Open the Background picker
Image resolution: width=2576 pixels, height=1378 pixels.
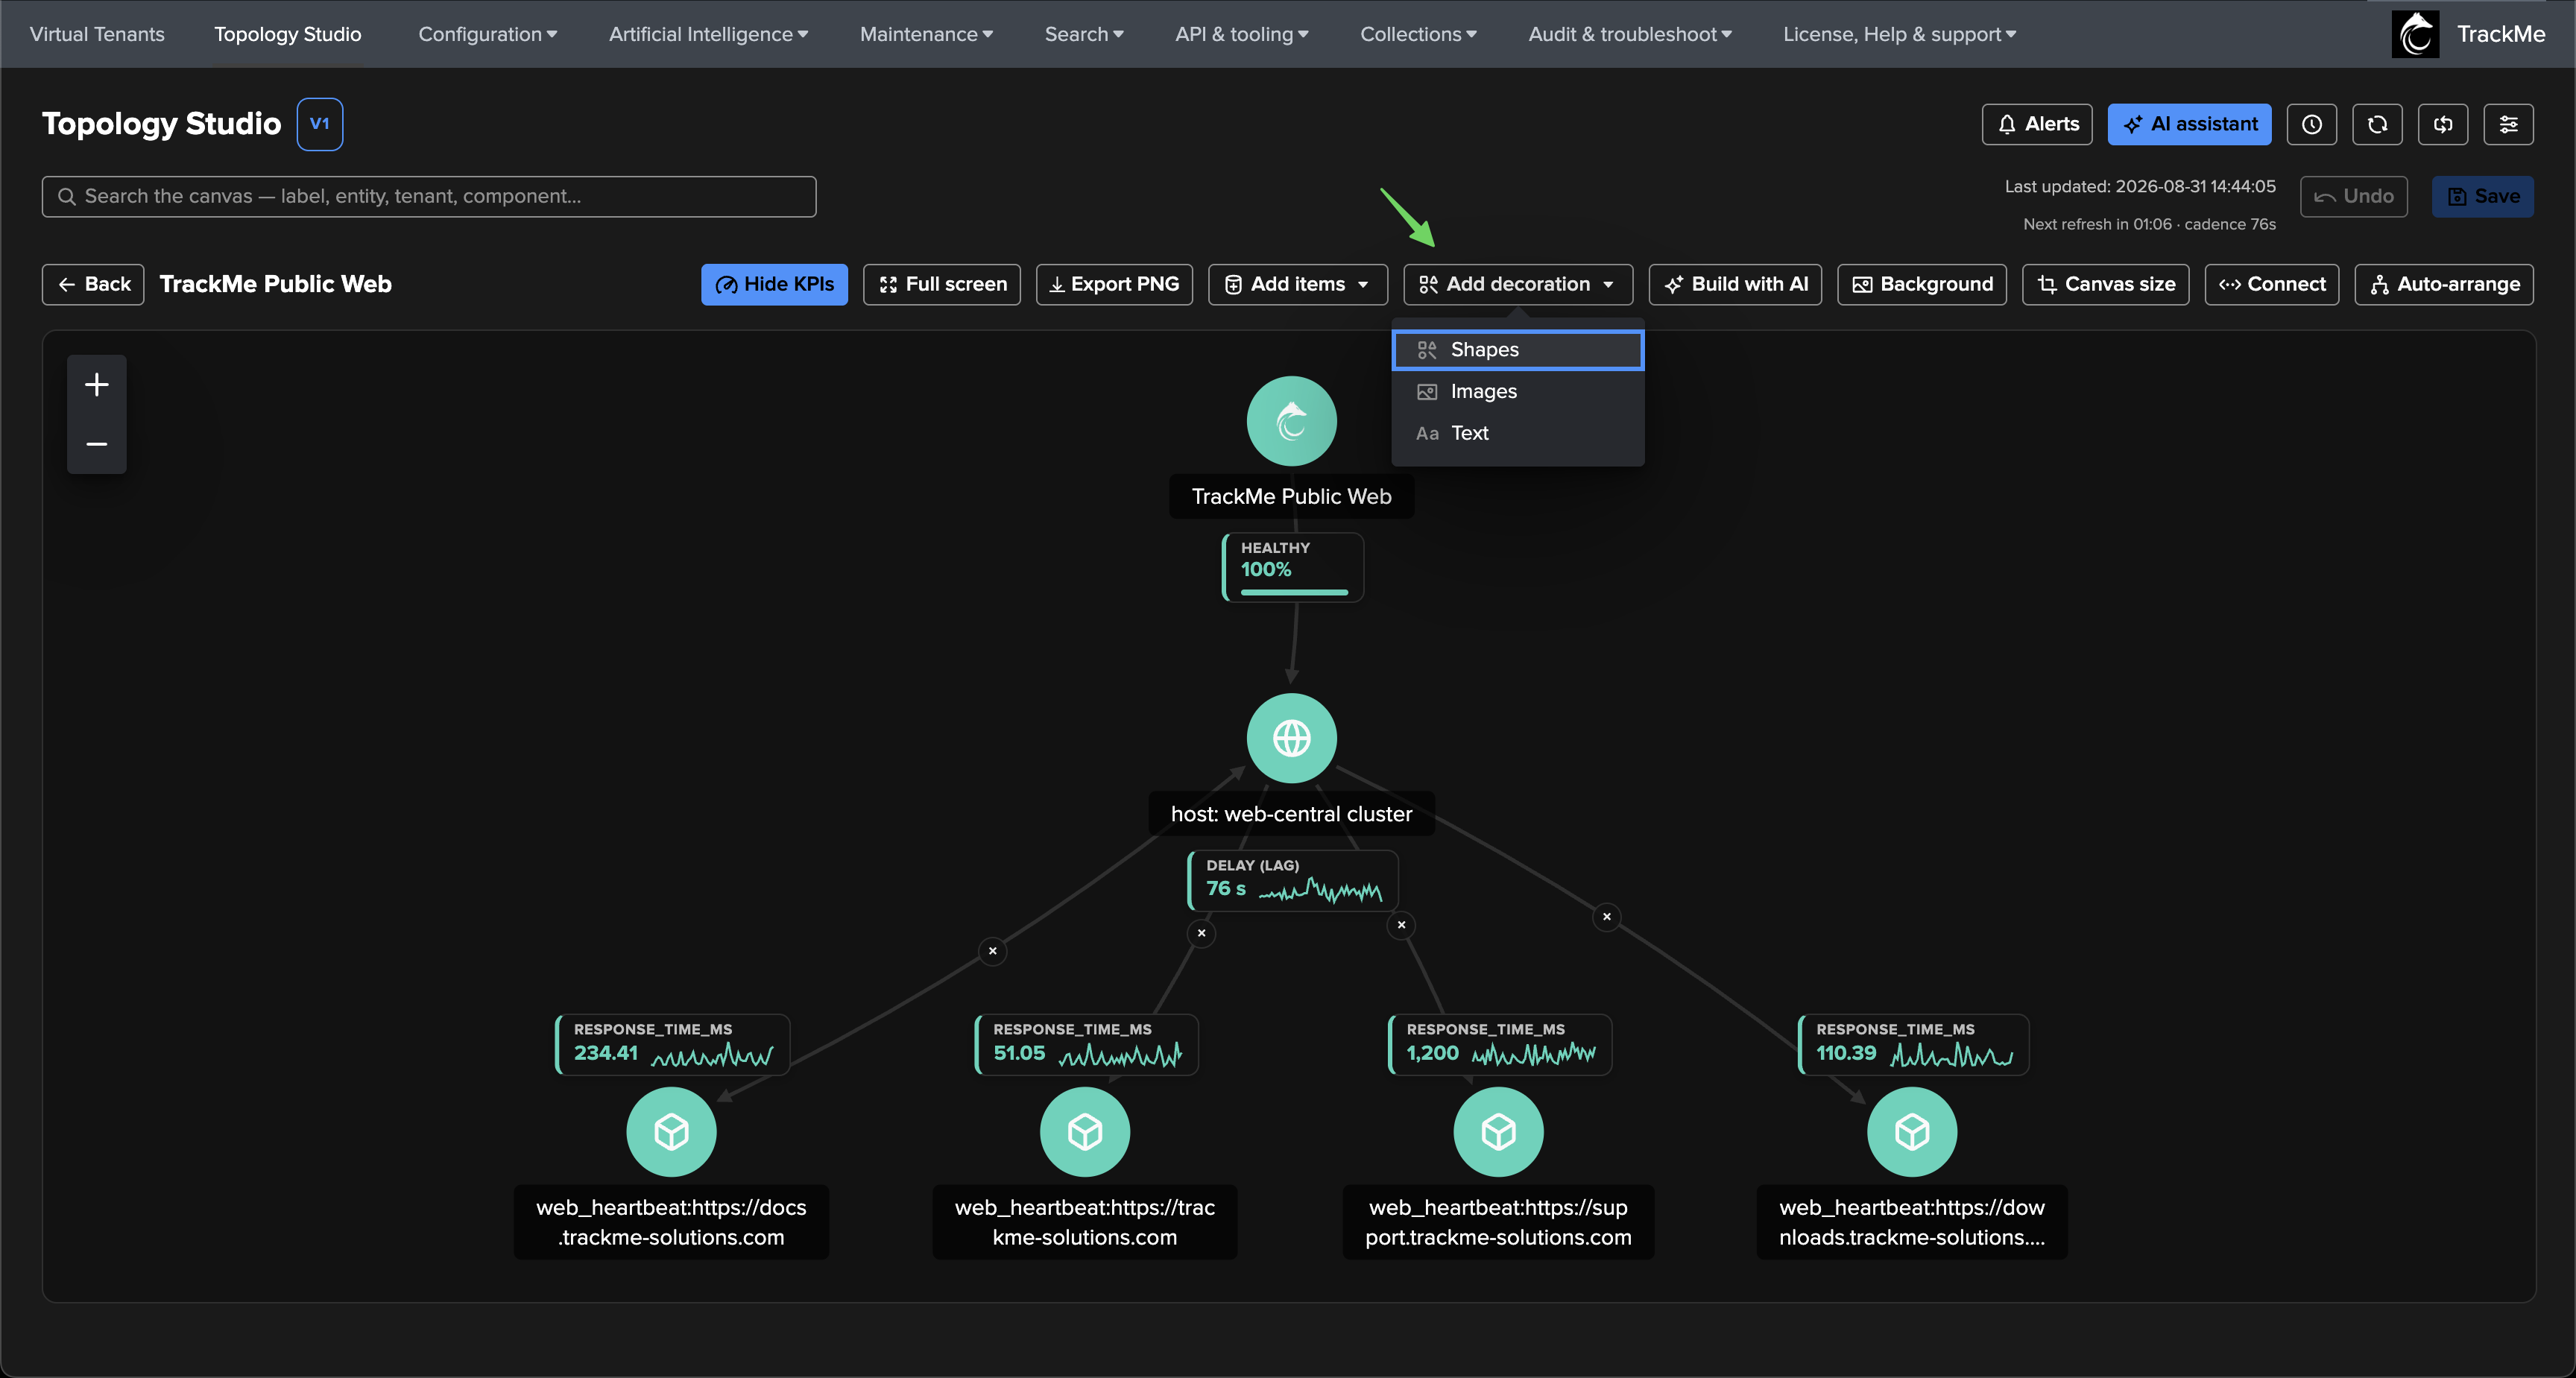coord(1921,284)
